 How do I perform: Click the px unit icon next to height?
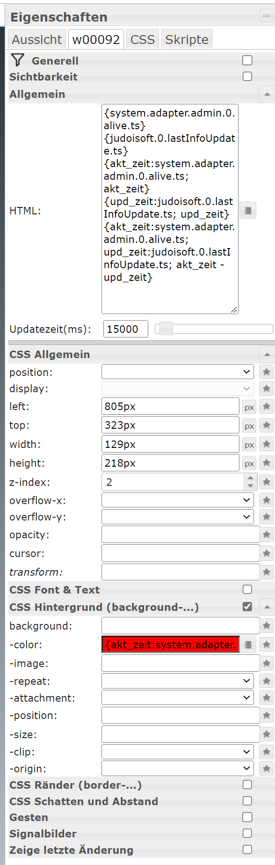[x=249, y=463]
